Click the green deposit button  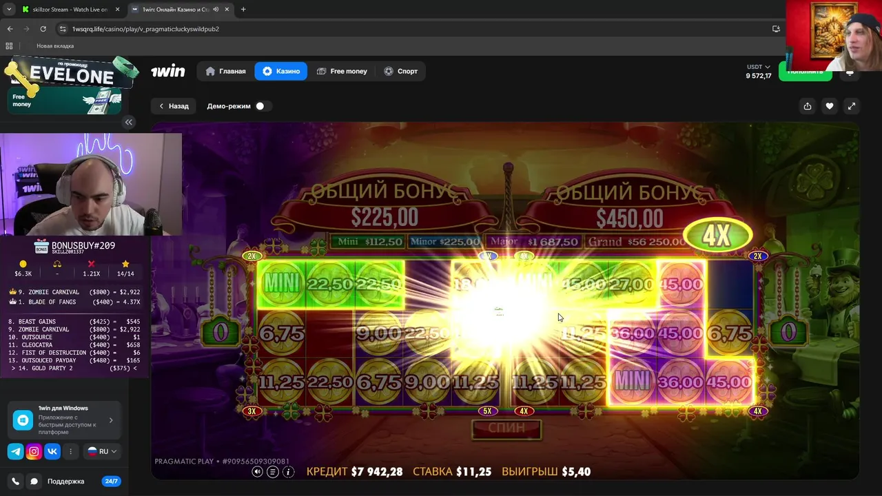pos(806,71)
